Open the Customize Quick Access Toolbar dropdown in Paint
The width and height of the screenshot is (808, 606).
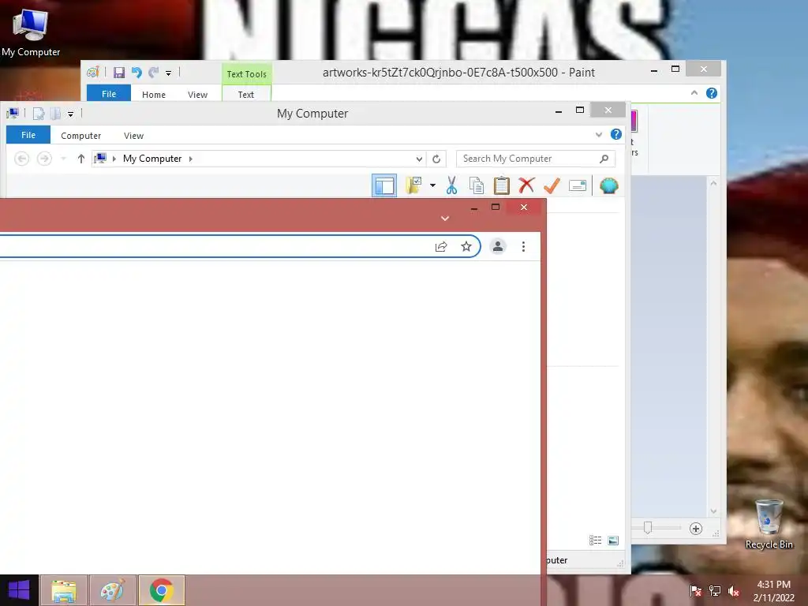(169, 73)
